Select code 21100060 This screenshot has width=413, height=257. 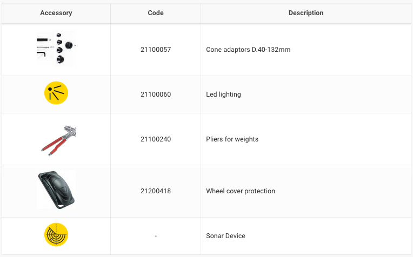pos(156,94)
